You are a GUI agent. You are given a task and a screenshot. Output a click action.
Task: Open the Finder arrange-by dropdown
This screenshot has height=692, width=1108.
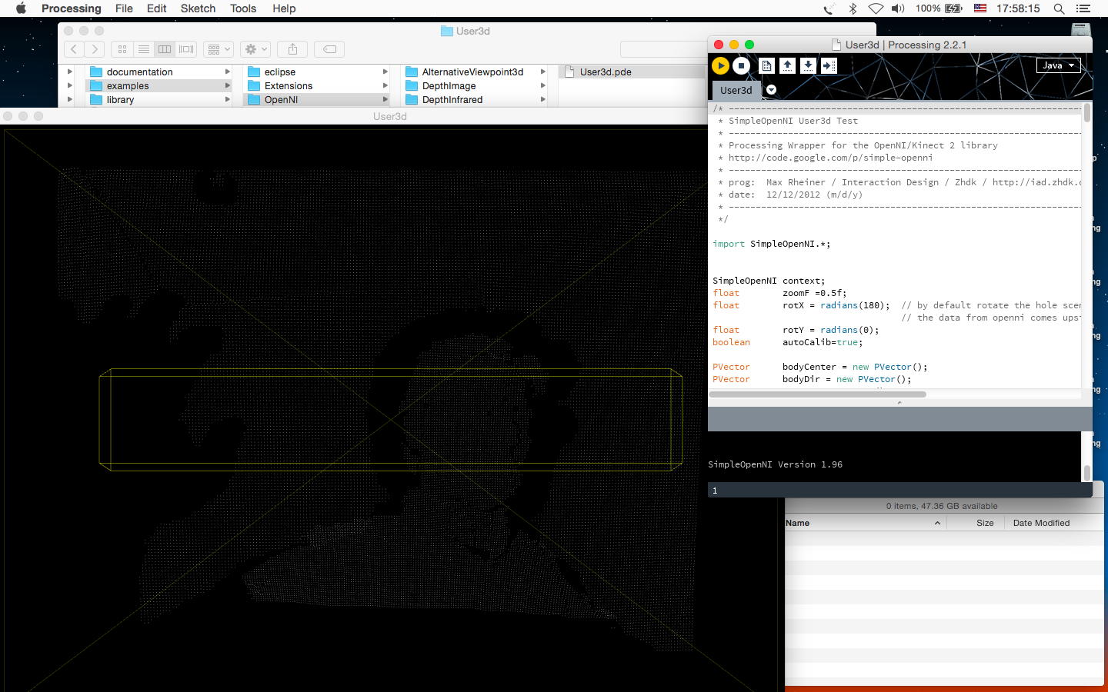[219, 49]
